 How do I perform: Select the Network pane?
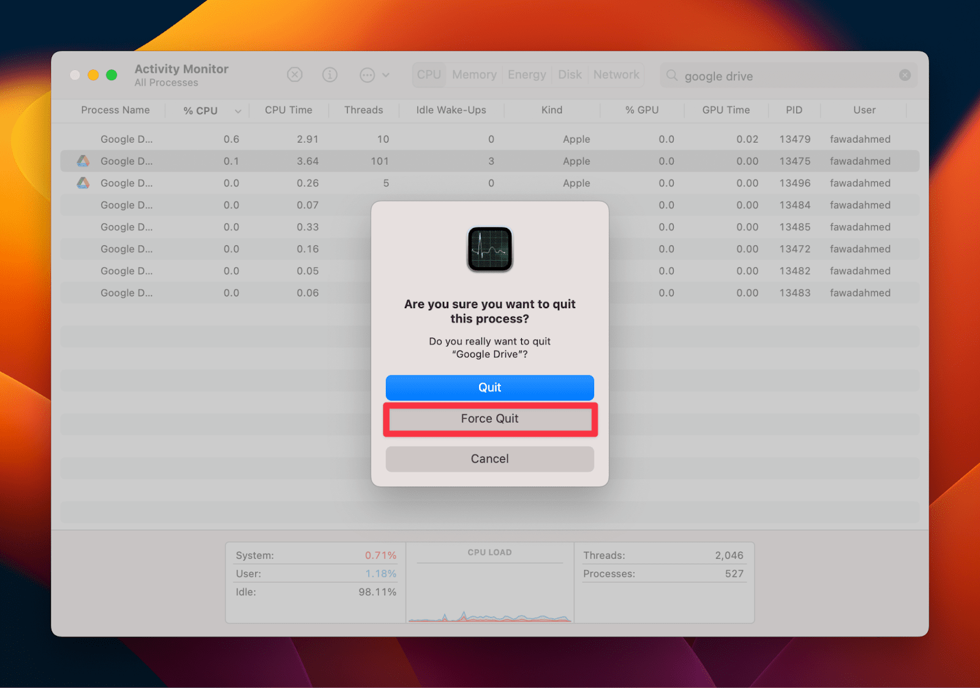pyautogui.click(x=616, y=74)
